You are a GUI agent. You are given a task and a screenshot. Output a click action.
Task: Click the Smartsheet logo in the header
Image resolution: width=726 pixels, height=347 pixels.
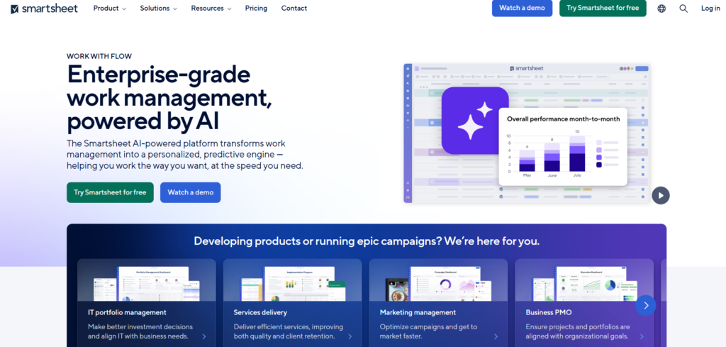[x=42, y=9]
